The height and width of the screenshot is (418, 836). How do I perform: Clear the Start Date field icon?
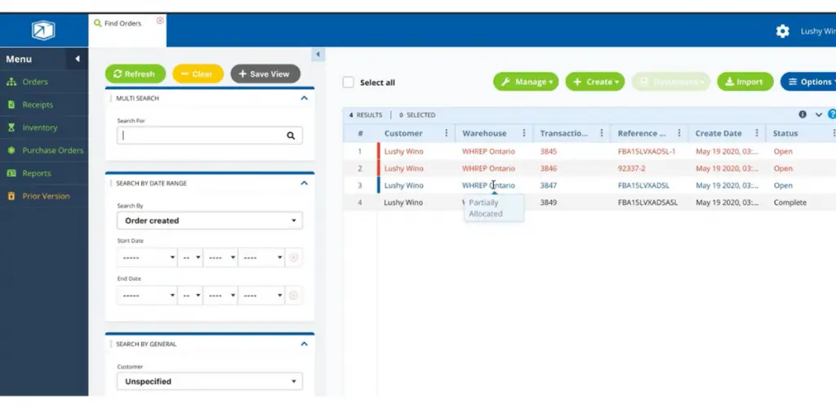(293, 257)
